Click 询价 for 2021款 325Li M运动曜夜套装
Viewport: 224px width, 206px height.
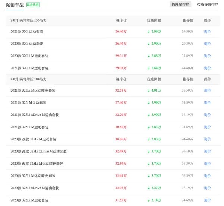tap(207, 91)
